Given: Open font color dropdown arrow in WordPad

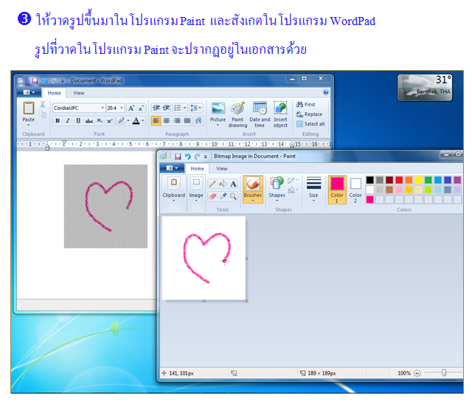Looking at the screenshot, I should coord(143,121).
